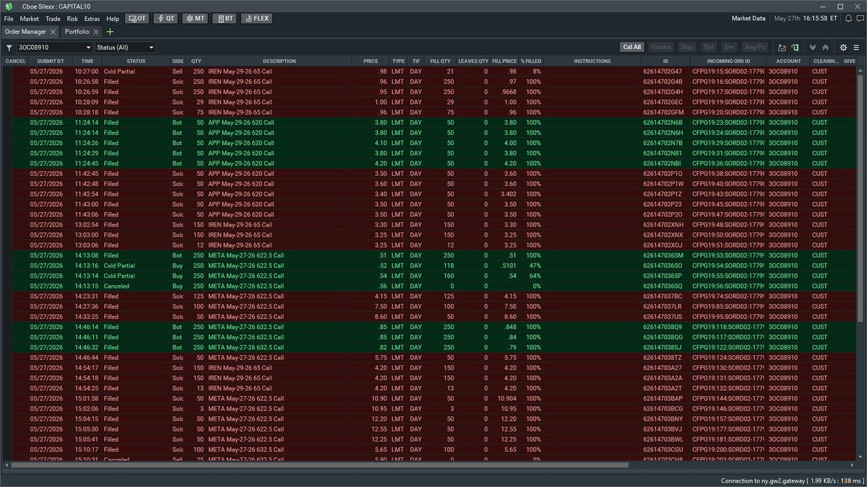Click the Rpl button
Screen dimensions: 867x487
(x=708, y=47)
